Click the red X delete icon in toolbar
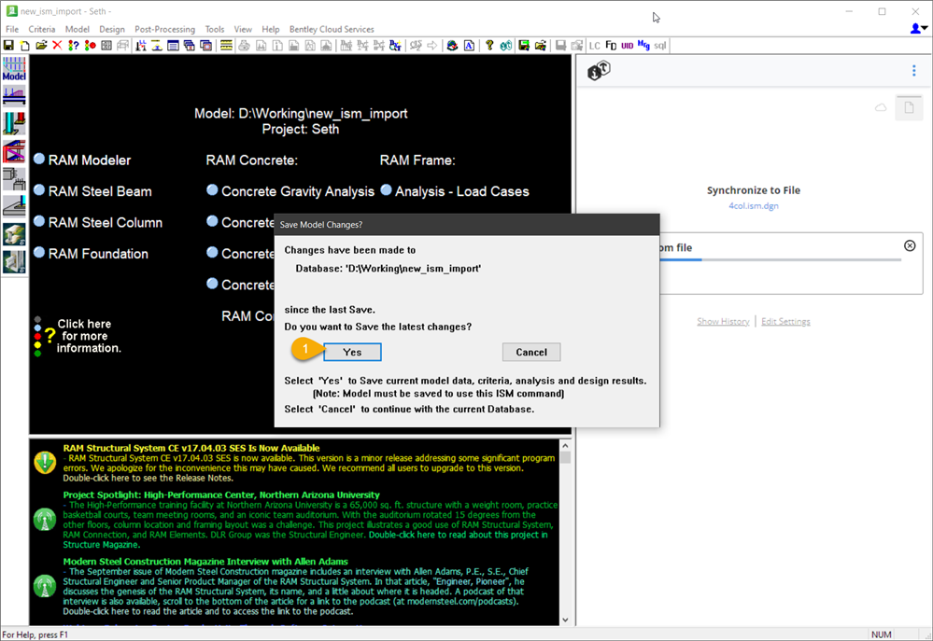933x641 pixels. [x=57, y=45]
